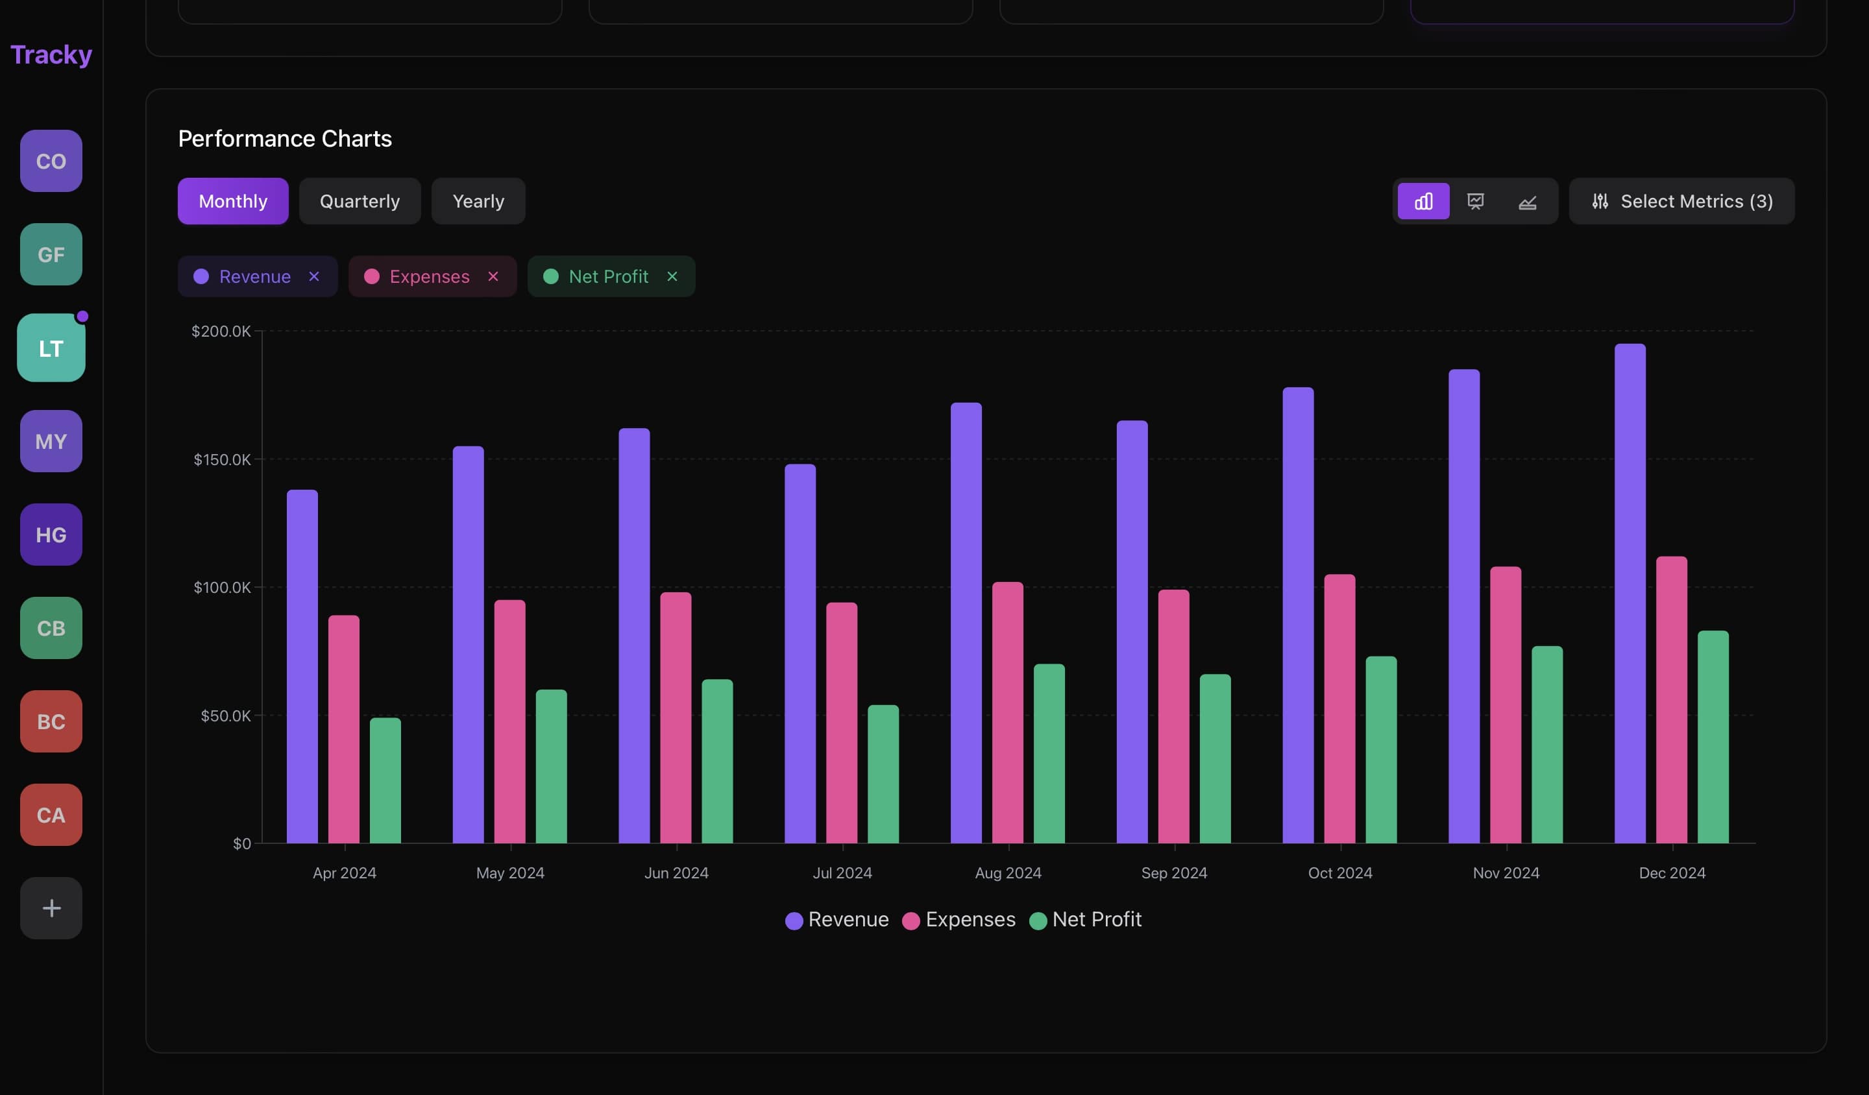This screenshot has height=1095, width=1869.
Task: Open the LT workspace in the sidebar
Action: tap(51, 347)
